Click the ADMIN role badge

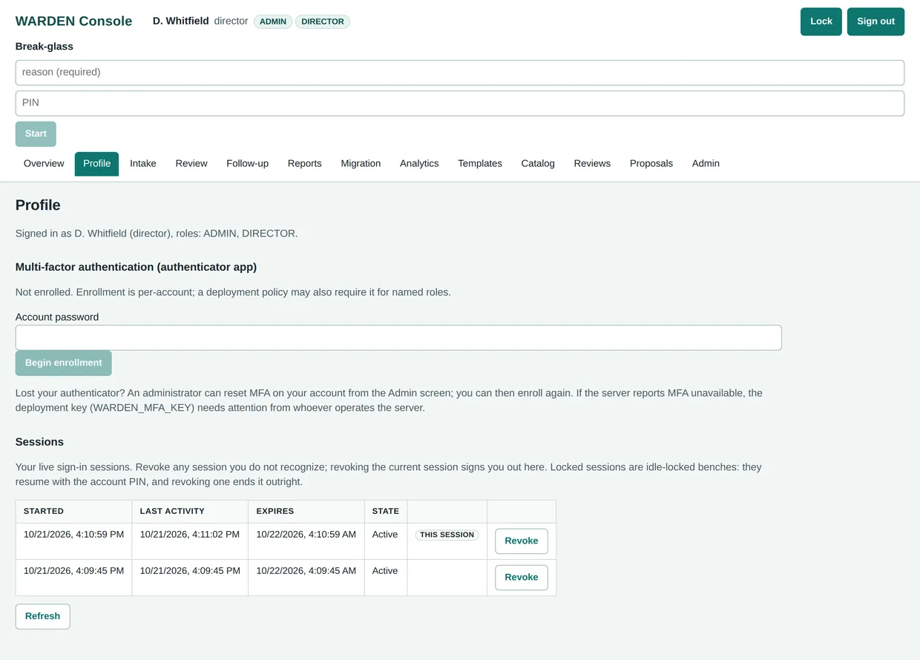273,22
